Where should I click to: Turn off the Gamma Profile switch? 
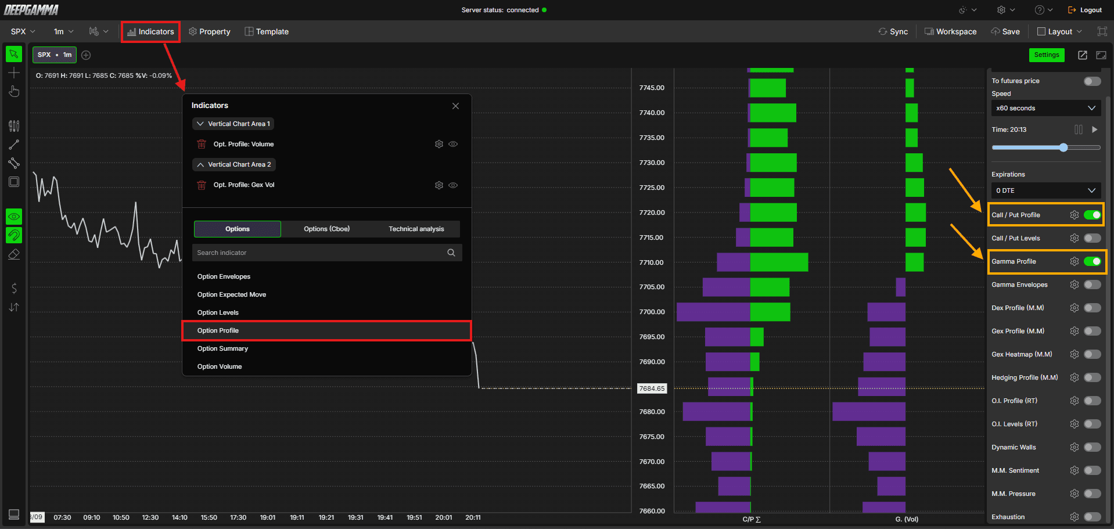coord(1093,261)
